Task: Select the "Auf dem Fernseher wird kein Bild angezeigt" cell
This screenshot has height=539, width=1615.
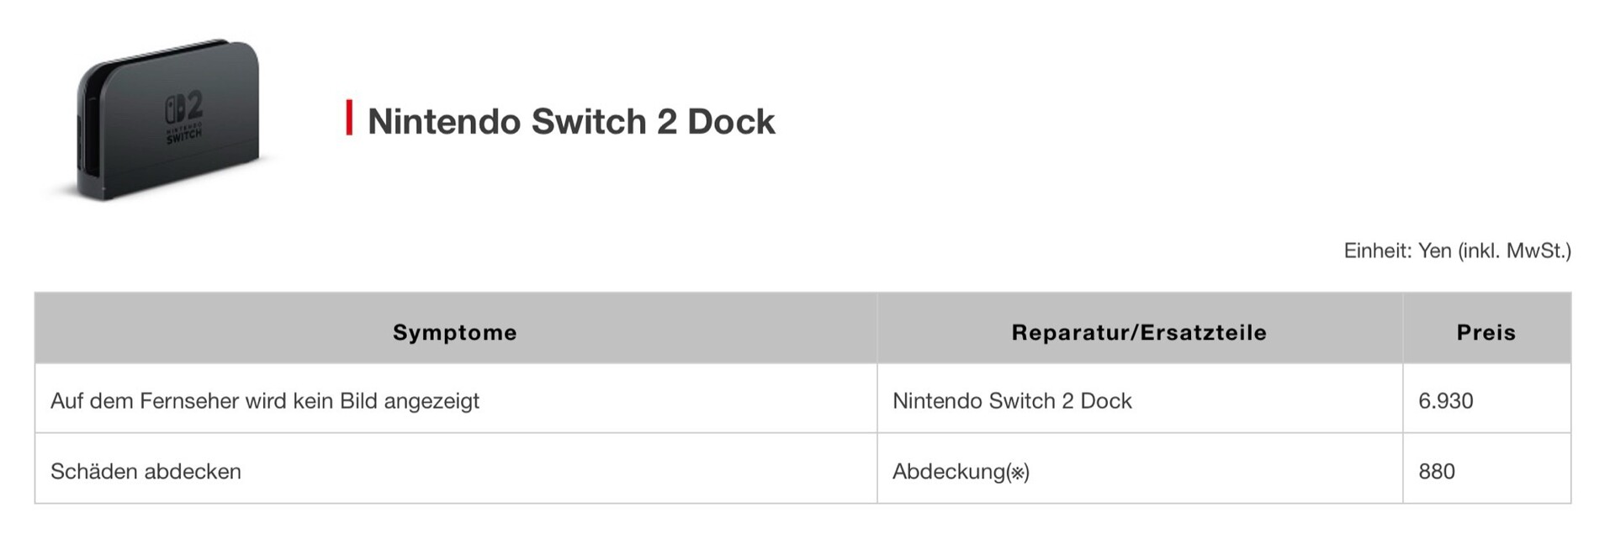Action: click(265, 401)
